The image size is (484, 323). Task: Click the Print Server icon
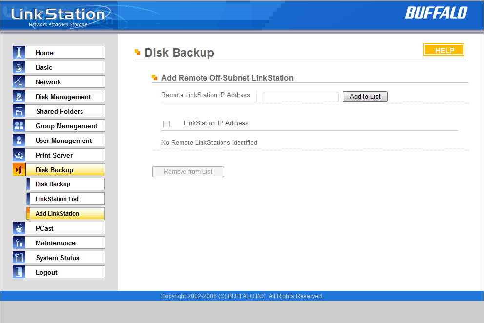[x=19, y=155]
